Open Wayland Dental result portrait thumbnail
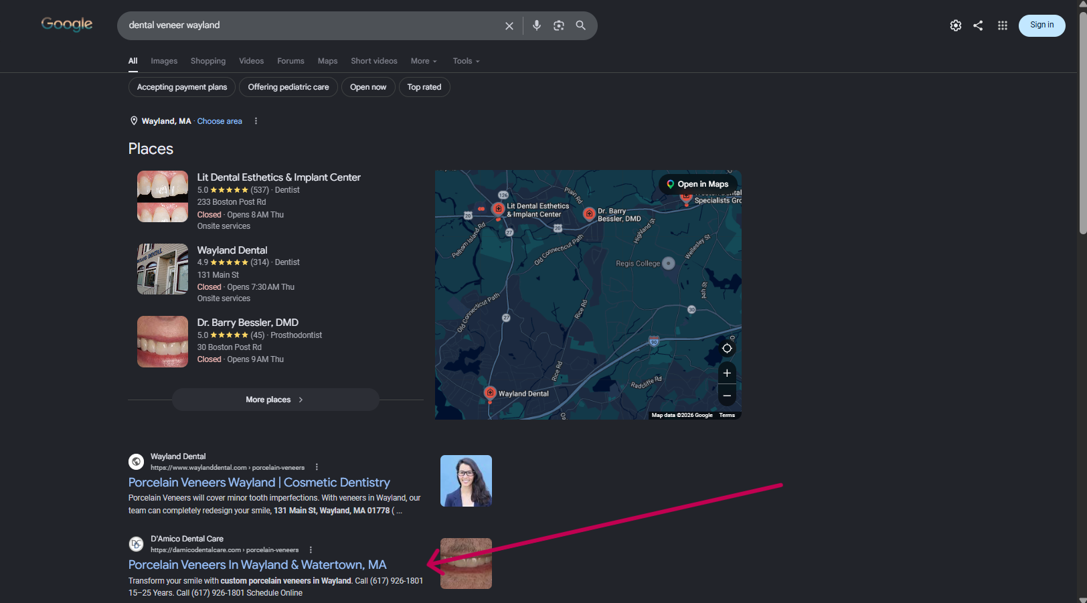This screenshot has width=1087, height=603. click(x=466, y=481)
